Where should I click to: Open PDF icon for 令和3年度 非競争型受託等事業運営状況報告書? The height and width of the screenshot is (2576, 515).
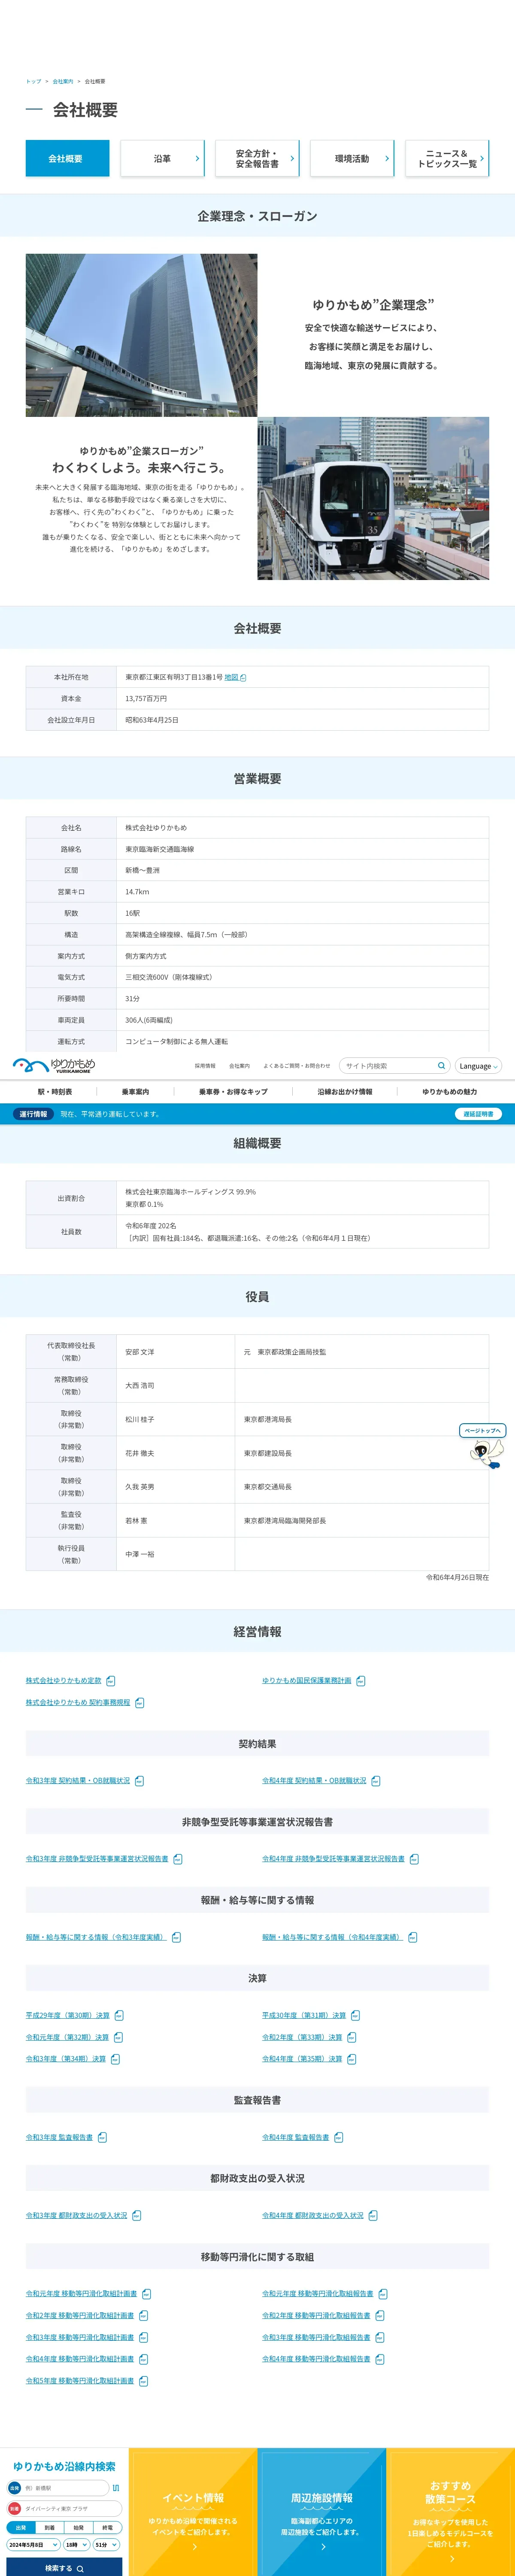[x=178, y=1859]
